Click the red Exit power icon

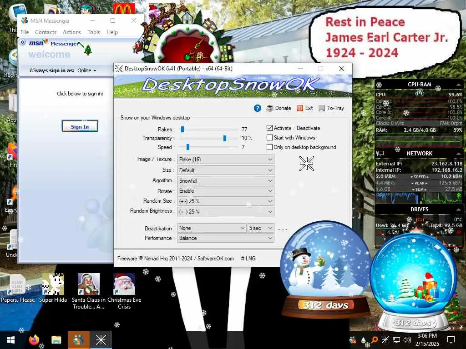pos(299,108)
